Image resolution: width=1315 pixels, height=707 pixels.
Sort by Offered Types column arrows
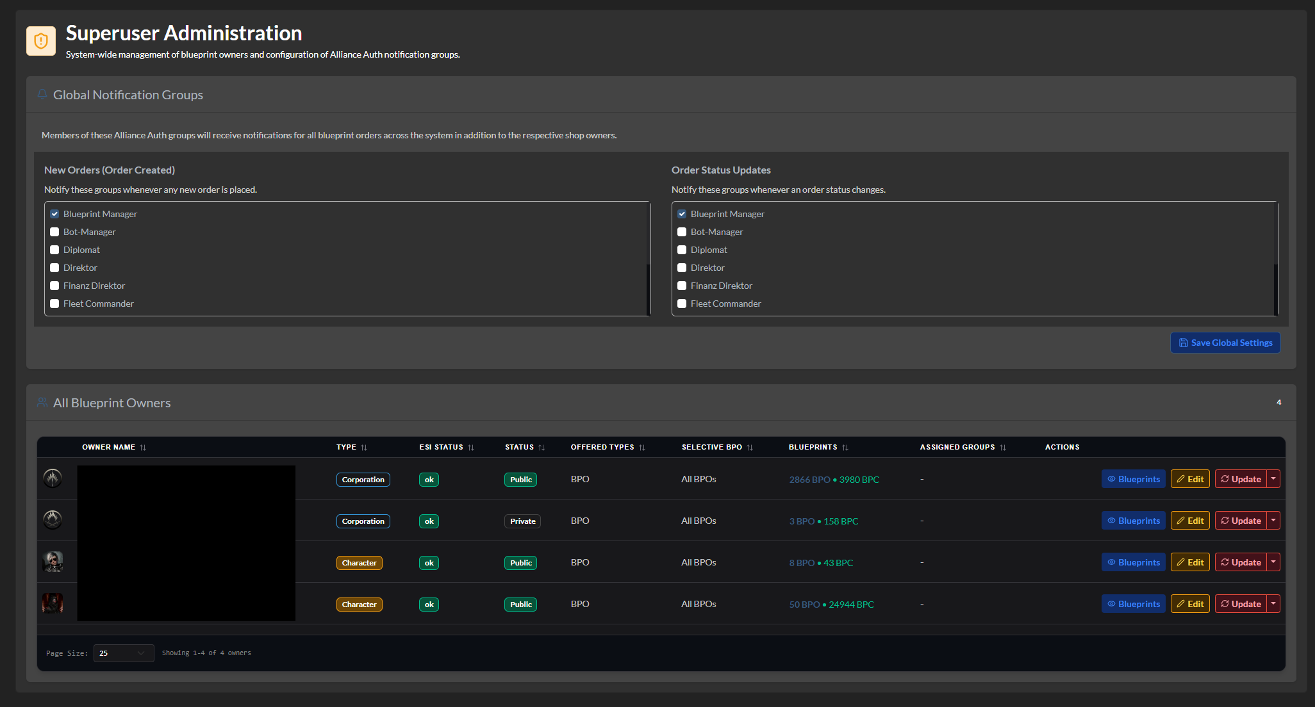pyautogui.click(x=642, y=448)
